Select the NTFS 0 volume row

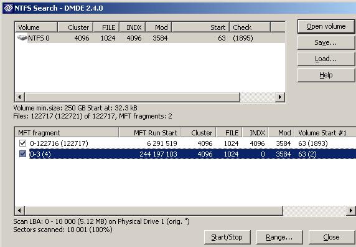(x=150, y=38)
